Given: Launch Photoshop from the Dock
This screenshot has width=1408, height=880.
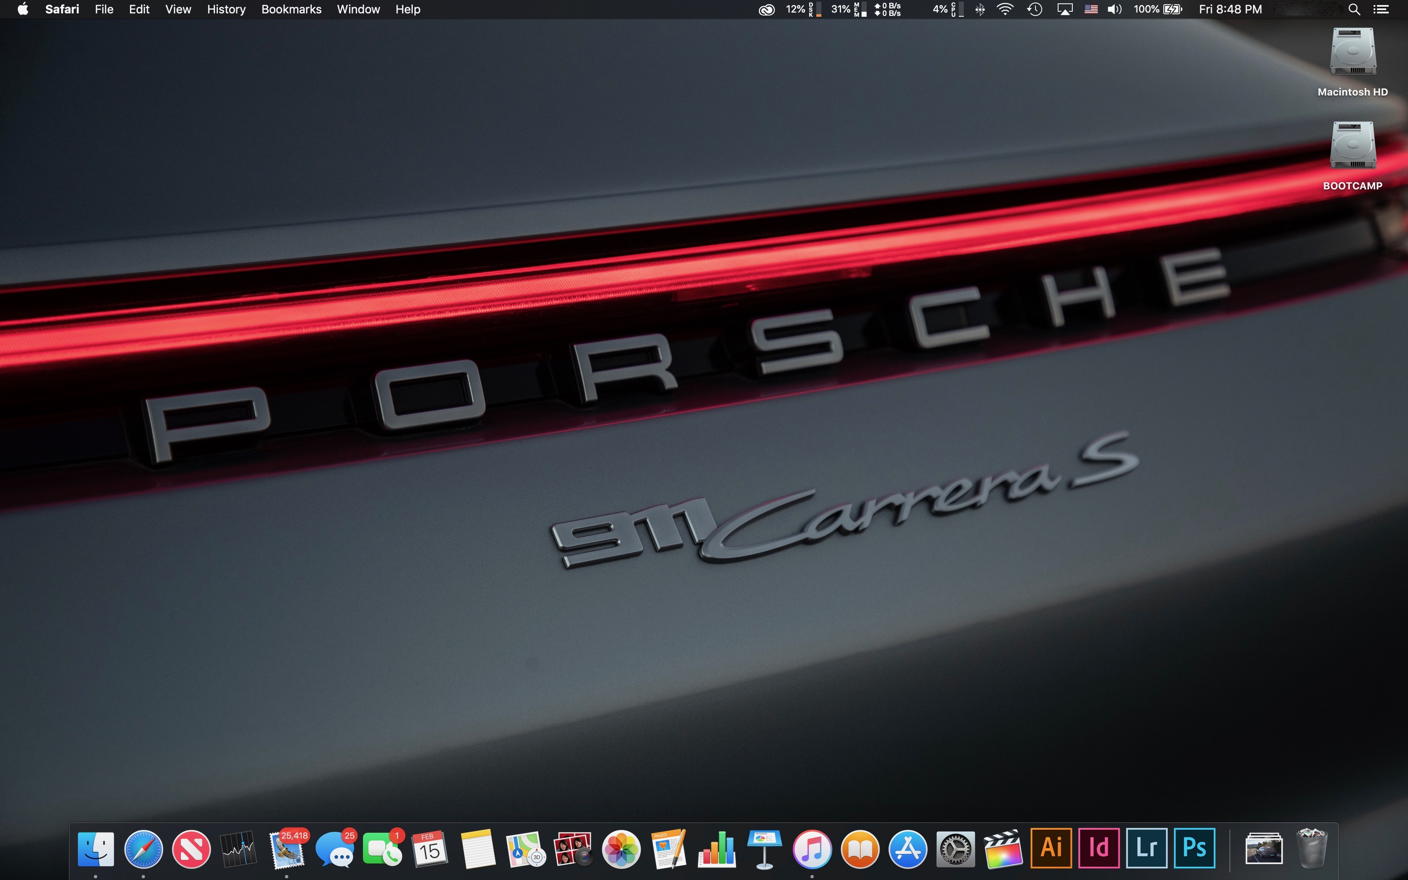Looking at the screenshot, I should tap(1194, 848).
